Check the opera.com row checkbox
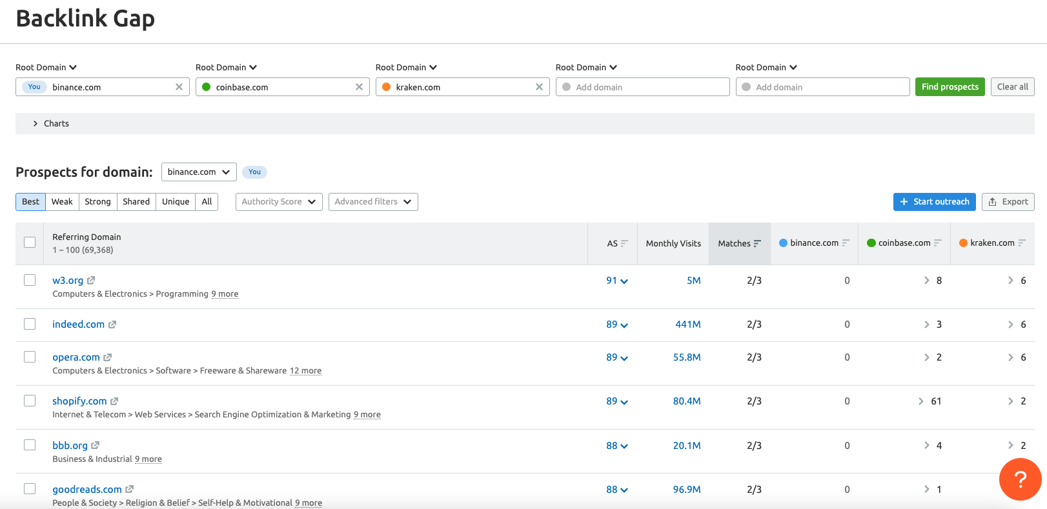The image size is (1047, 509). pos(30,357)
